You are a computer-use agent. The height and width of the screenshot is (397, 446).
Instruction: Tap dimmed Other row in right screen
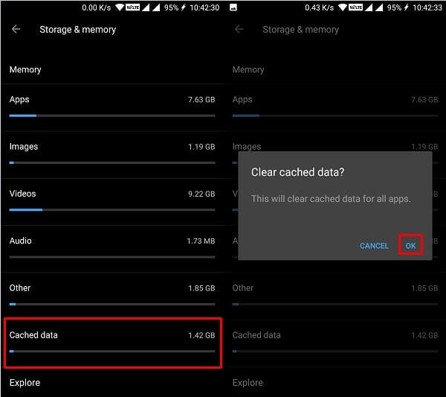coord(335,296)
